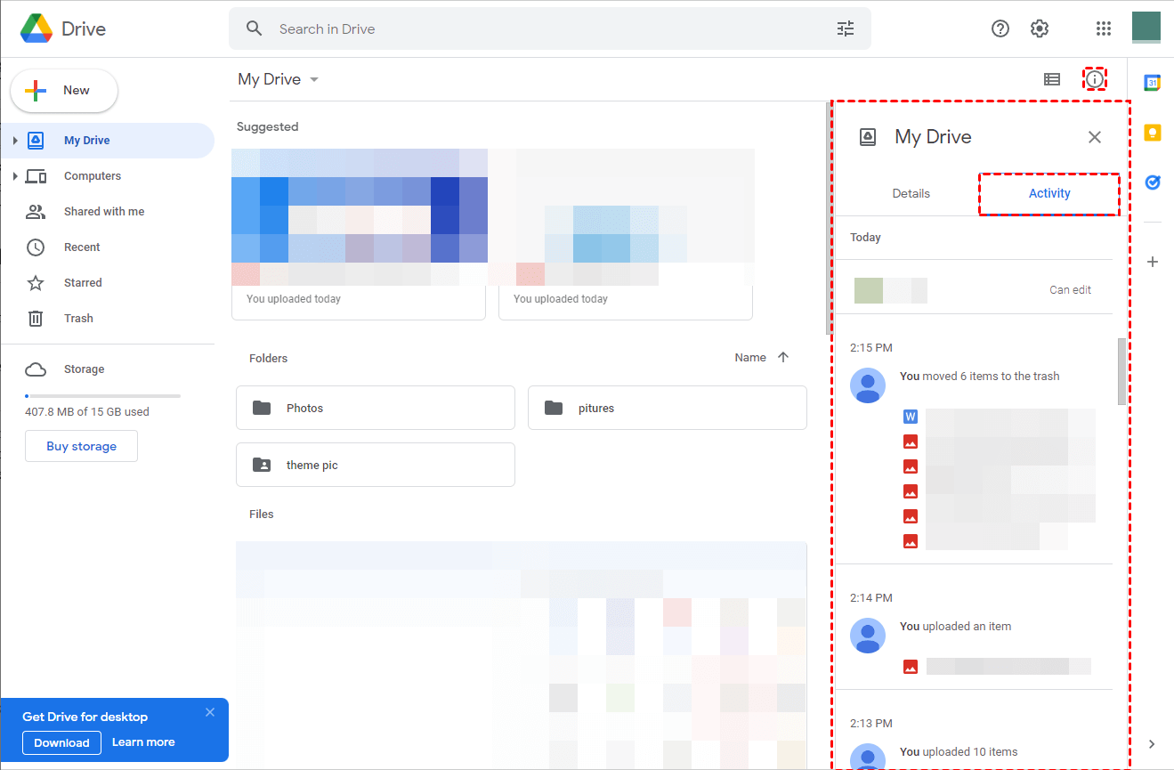Open the My Drive dropdown in the header
Screen dimensions: 1174x770
pyautogui.click(x=278, y=79)
